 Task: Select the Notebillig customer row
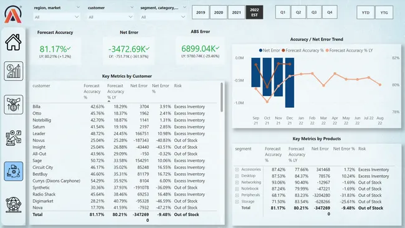coord(124,120)
